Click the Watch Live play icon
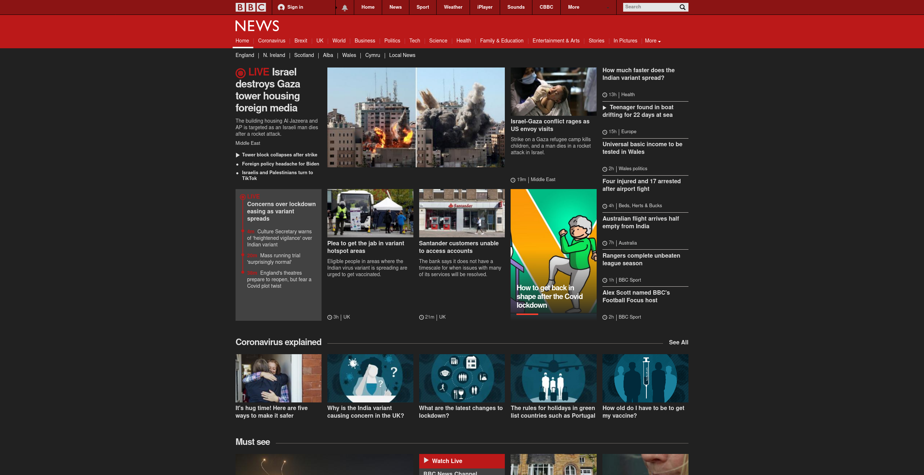The image size is (924, 475). click(426, 460)
